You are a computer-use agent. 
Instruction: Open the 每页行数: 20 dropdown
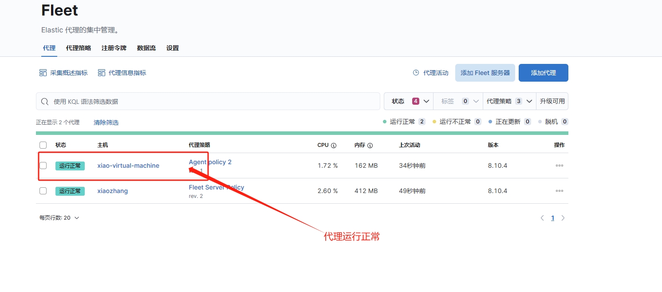(x=59, y=218)
